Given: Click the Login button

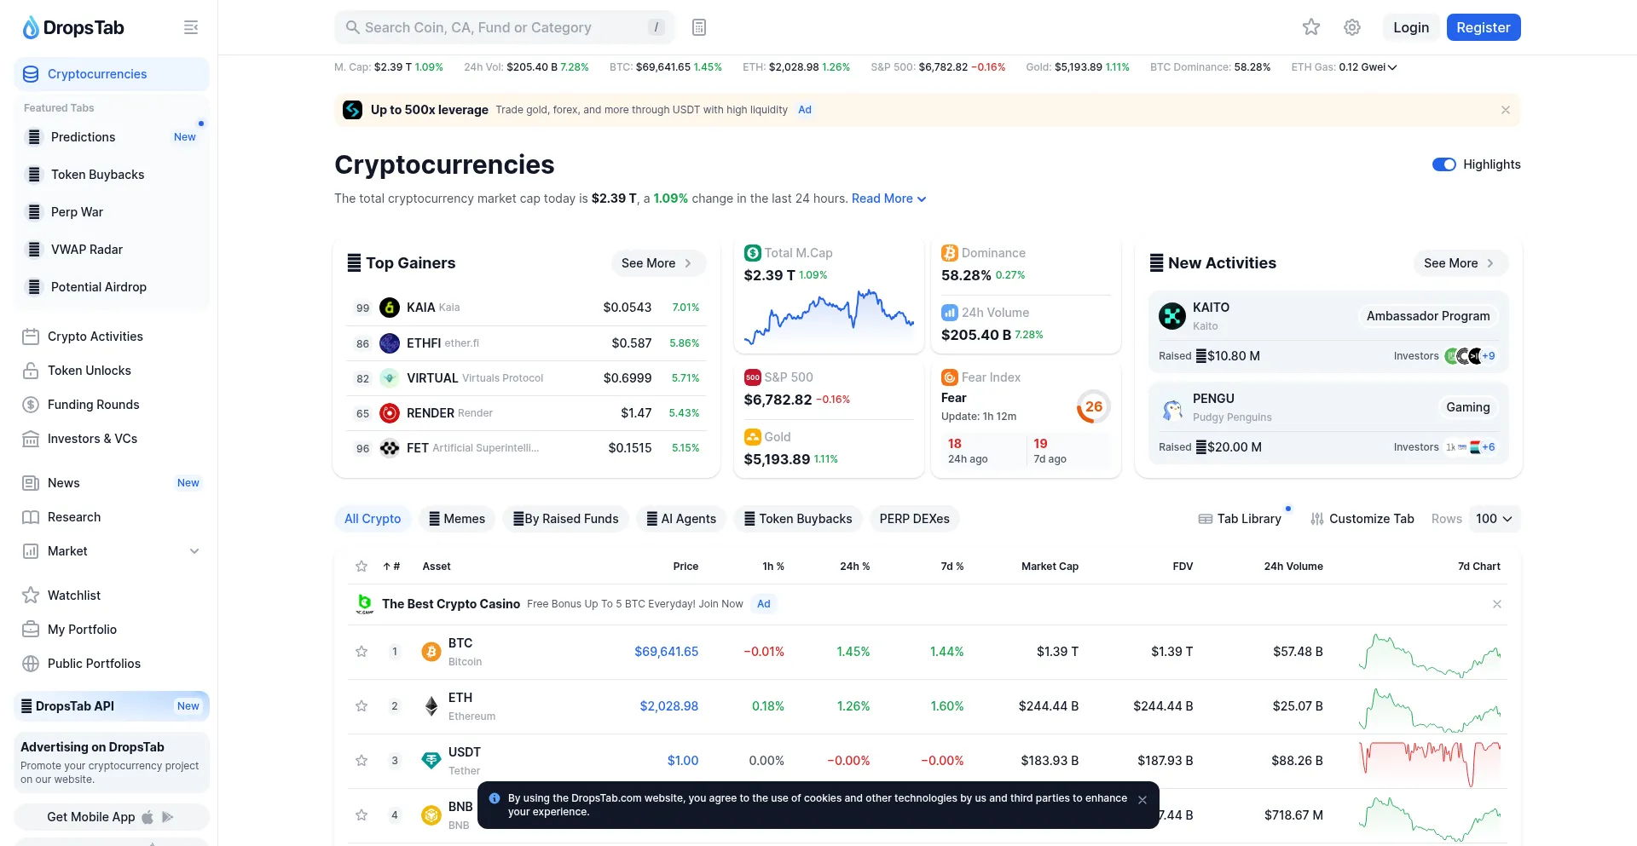Looking at the screenshot, I should [x=1411, y=27].
